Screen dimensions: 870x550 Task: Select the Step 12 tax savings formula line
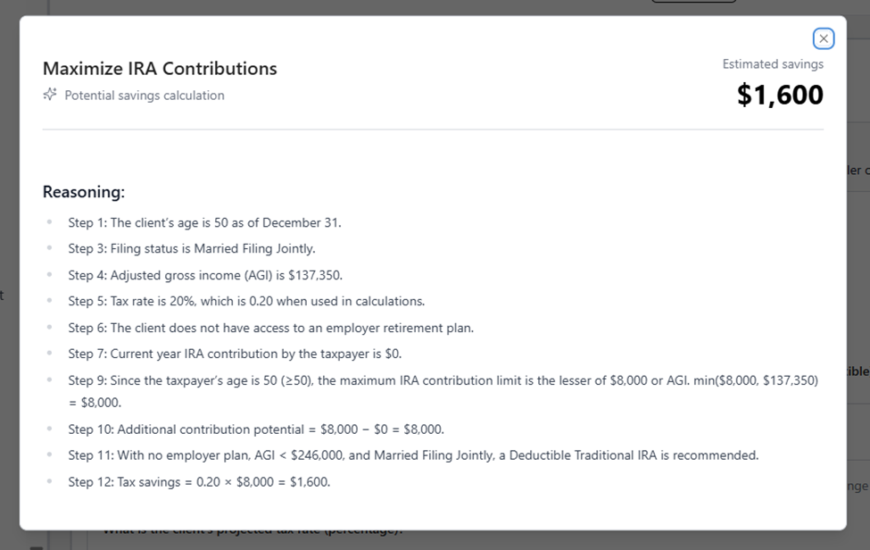199,482
